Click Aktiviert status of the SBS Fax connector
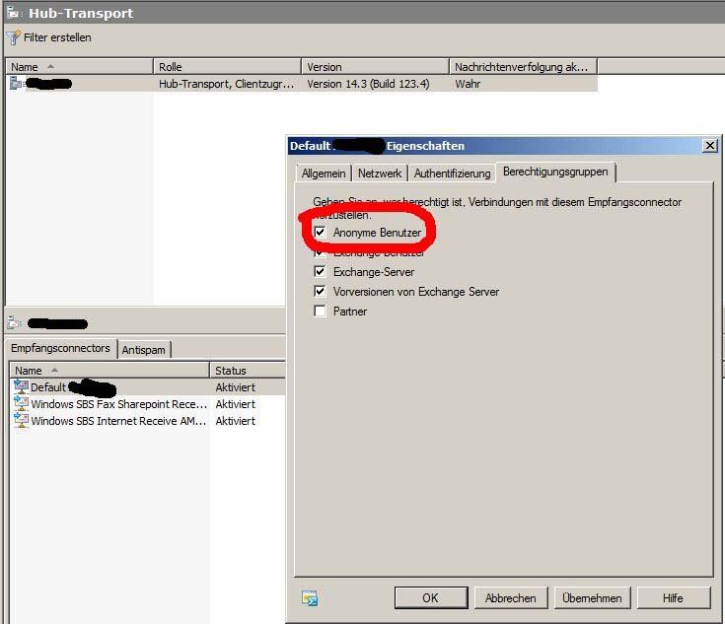The height and width of the screenshot is (624, 725). point(236,404)
